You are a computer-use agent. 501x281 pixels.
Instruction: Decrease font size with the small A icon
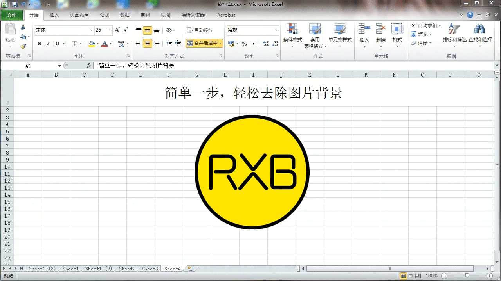pos(126,30)
